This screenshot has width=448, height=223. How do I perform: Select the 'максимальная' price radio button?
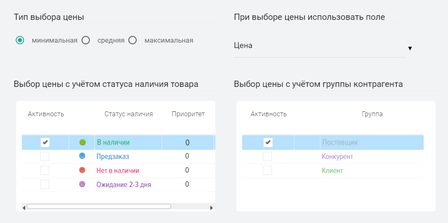132,41
